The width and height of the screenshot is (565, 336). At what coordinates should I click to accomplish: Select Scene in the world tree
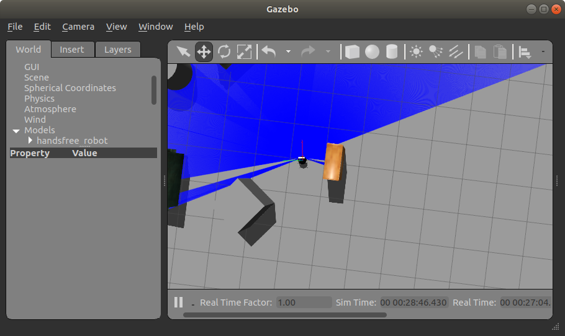(x=37, y=77)
